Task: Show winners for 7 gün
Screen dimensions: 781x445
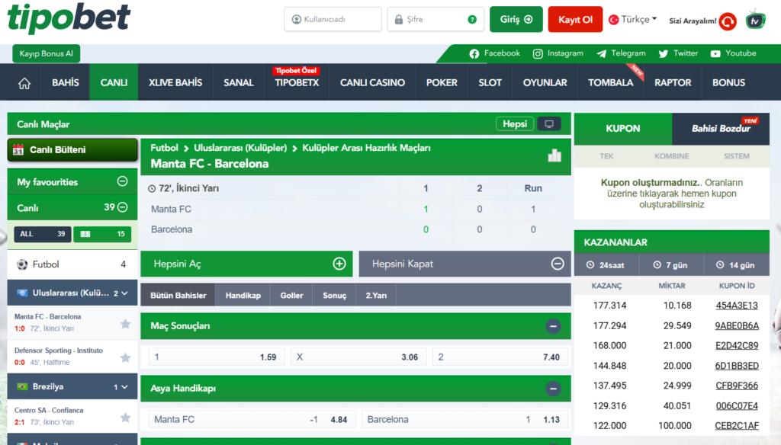Action: (x=671, y=265)
